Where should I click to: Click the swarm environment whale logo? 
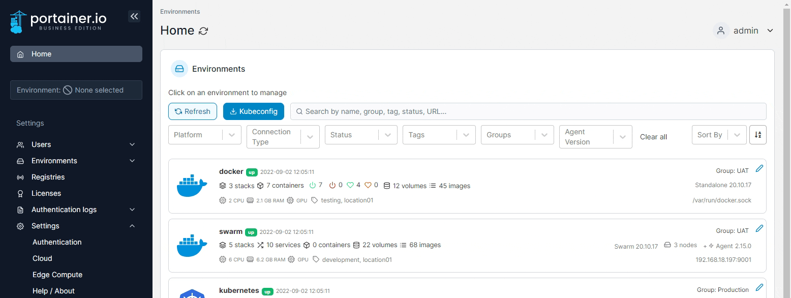pyautogui.click(x=192, y=246)
